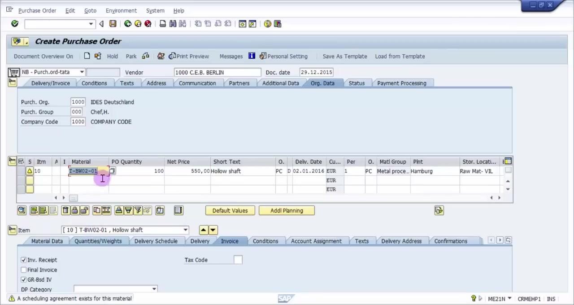574x305 pixels.
Task: Click the Tax Code input field
Action: click(x=238, y=260)
